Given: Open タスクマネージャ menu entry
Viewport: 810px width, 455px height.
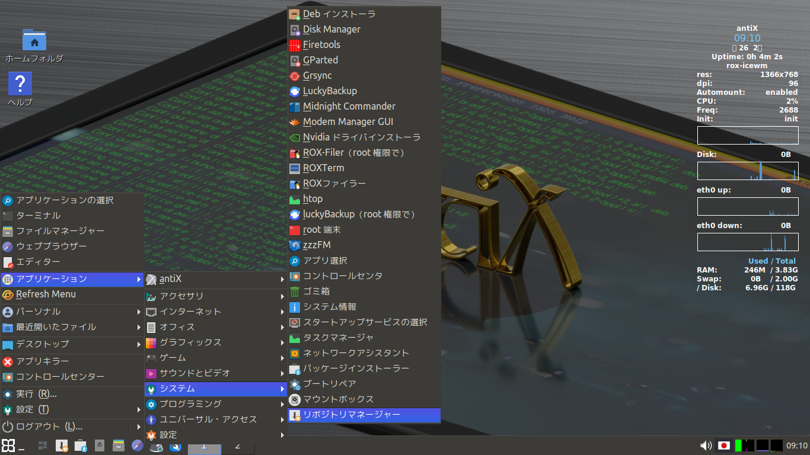Looking at the screenshot, I should point(364,338).
